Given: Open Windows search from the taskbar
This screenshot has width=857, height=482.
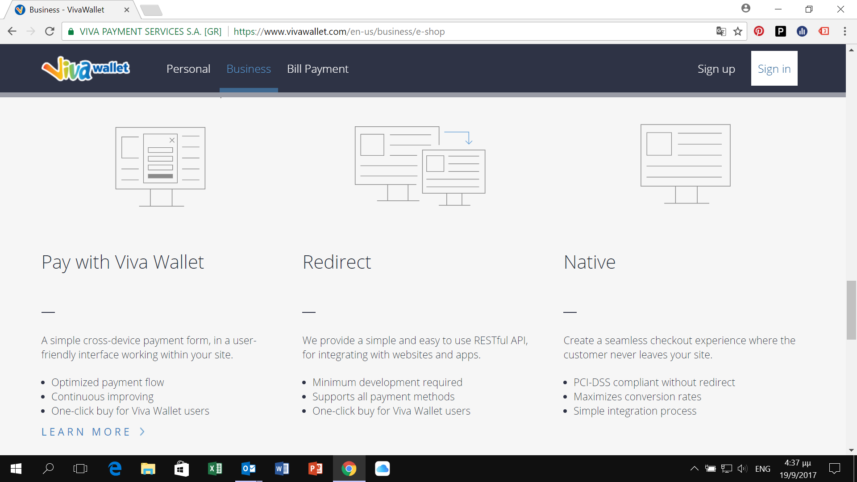Looking at the screenshot, I should pos(48,469).
